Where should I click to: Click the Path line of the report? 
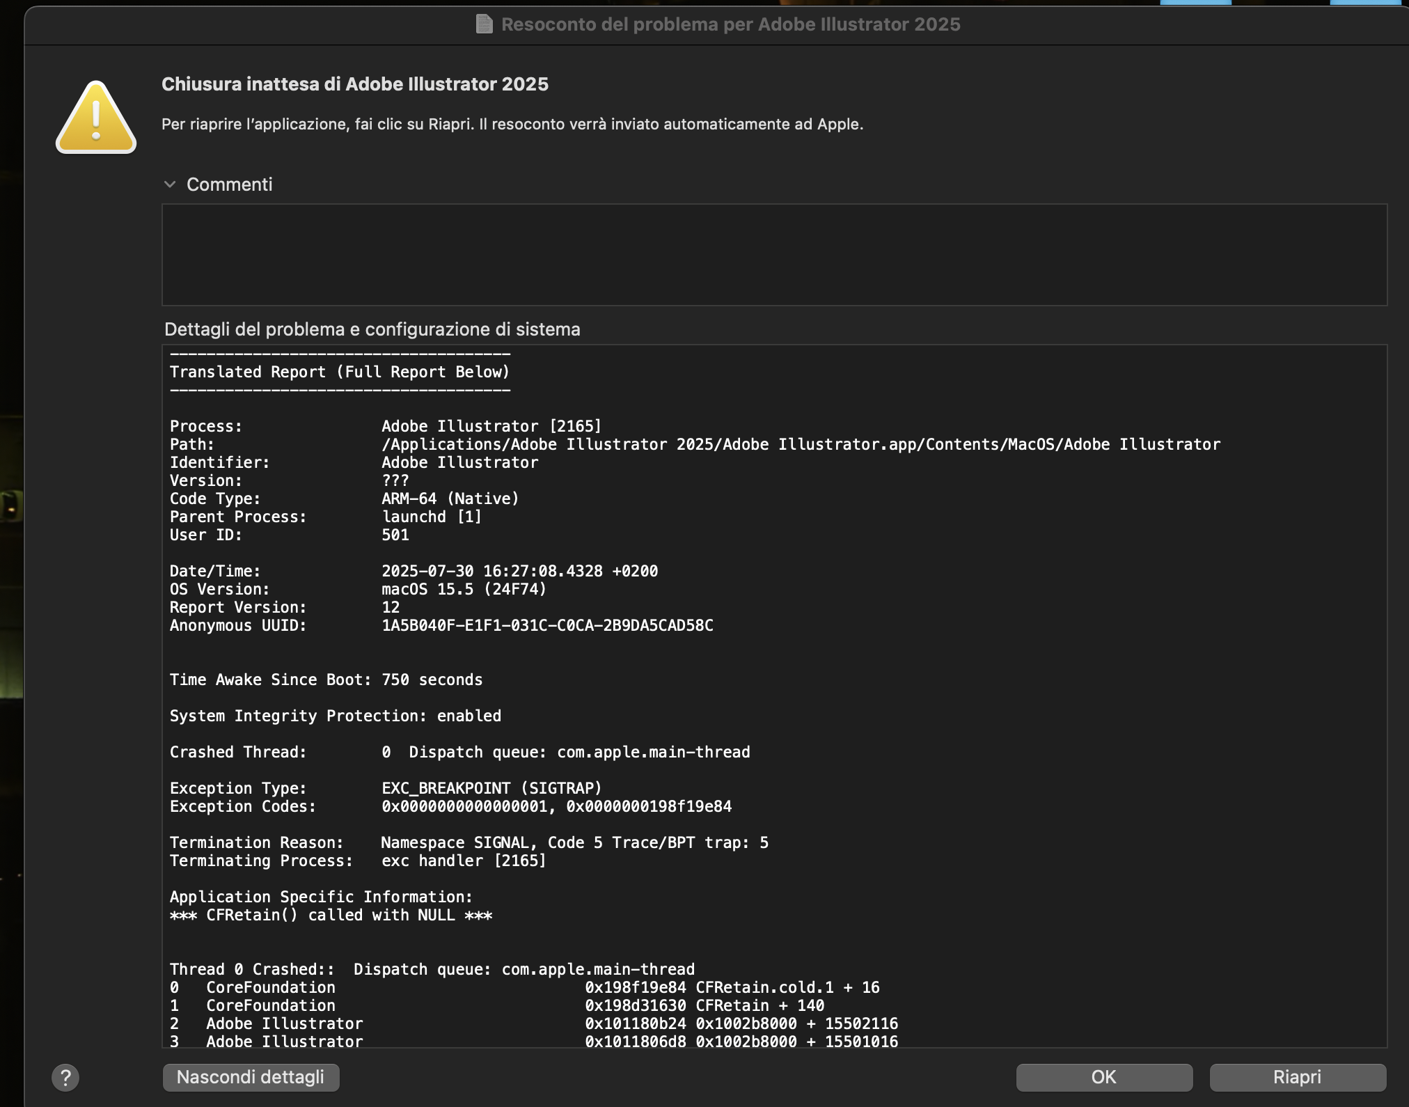(x=695, y=444)
